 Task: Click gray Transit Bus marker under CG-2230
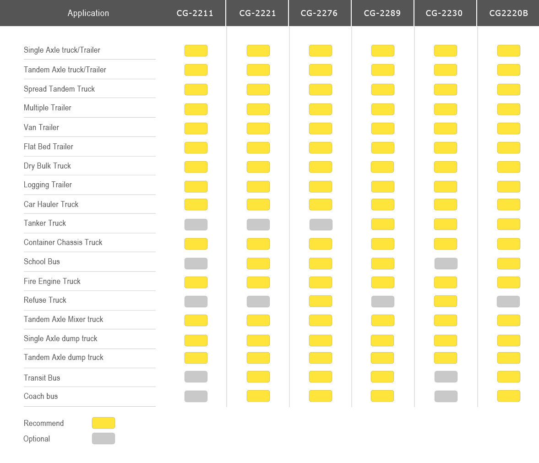[x=446, y=377]
